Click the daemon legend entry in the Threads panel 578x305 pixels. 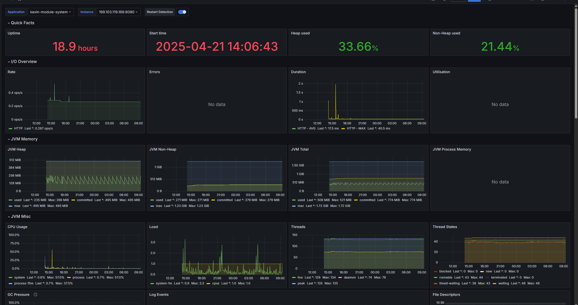350,277
